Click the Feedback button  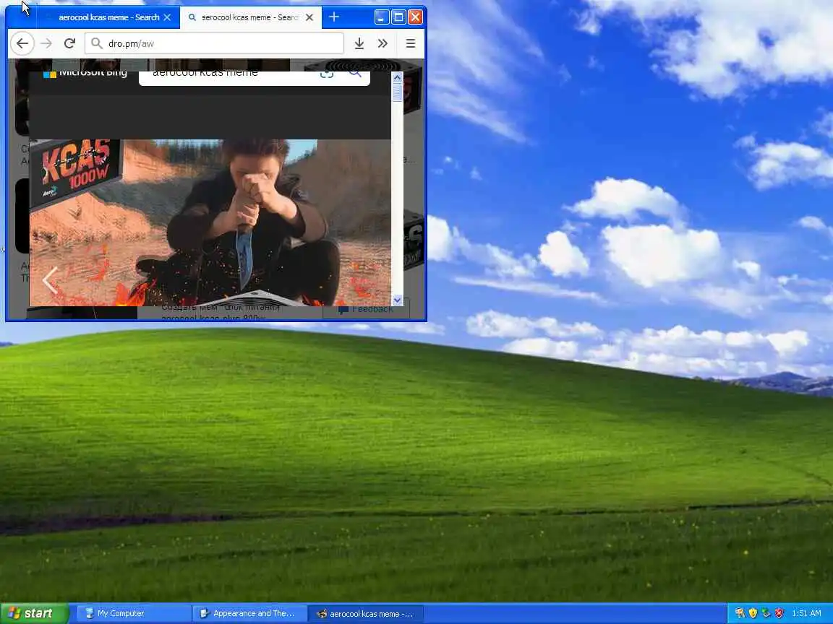[x=366, y=310]
